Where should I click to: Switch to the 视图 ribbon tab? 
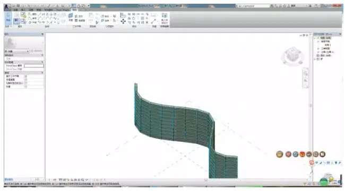point(31,10)
